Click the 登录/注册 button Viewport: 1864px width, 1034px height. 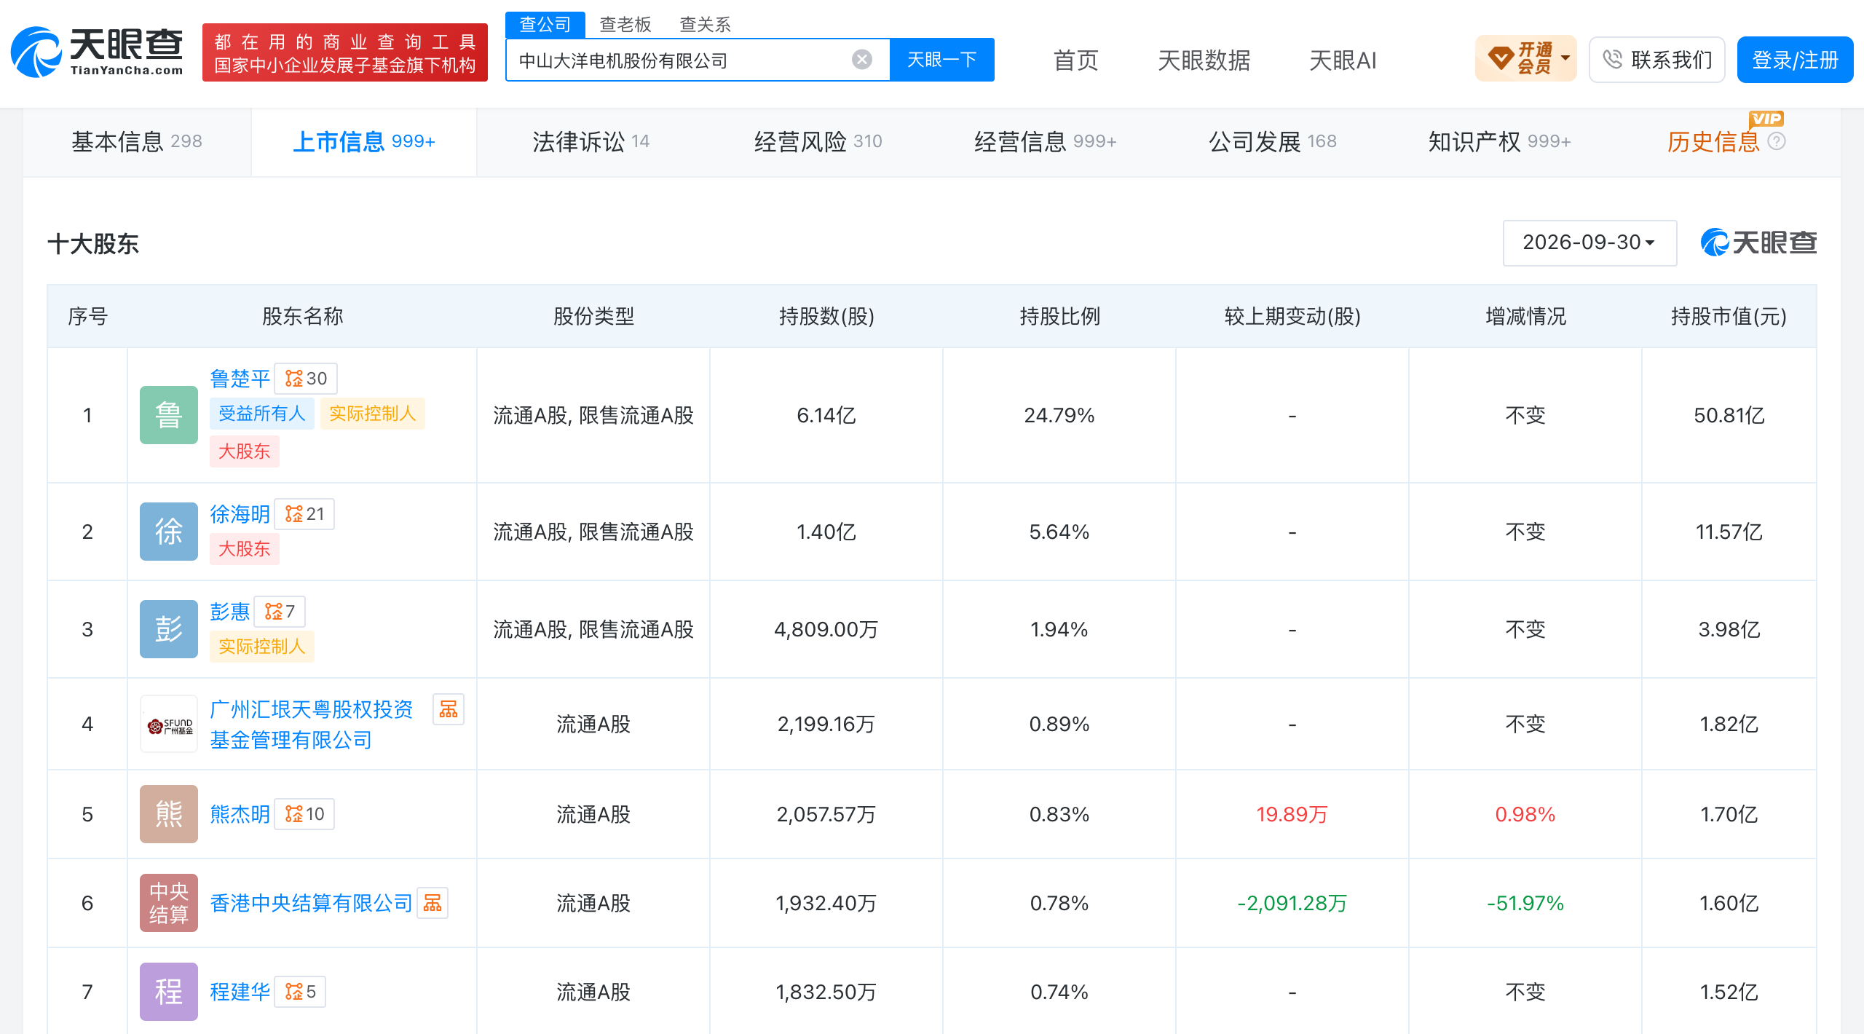[x=1795, y=60]
